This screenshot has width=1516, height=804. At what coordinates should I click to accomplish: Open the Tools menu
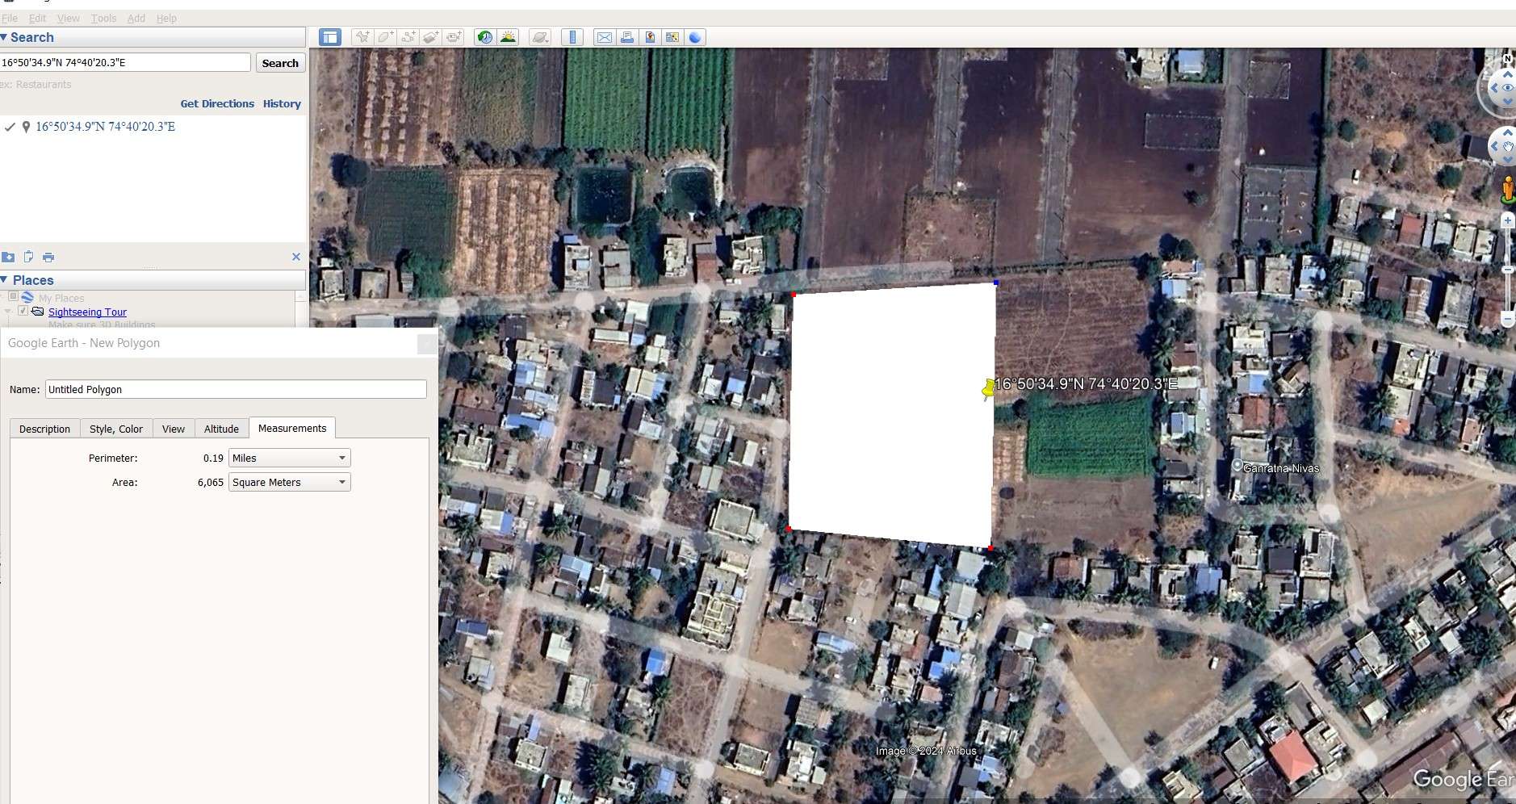(x=103, y=18)
